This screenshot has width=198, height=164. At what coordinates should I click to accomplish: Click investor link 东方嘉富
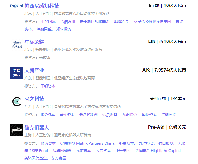[59, 158]
